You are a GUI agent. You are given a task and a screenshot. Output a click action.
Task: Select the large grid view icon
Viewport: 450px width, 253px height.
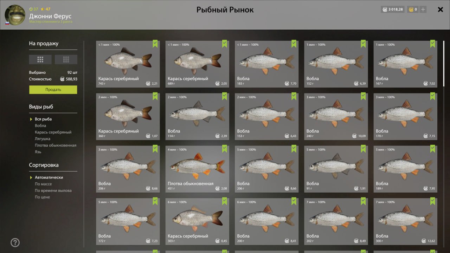[x=40, y=59]
